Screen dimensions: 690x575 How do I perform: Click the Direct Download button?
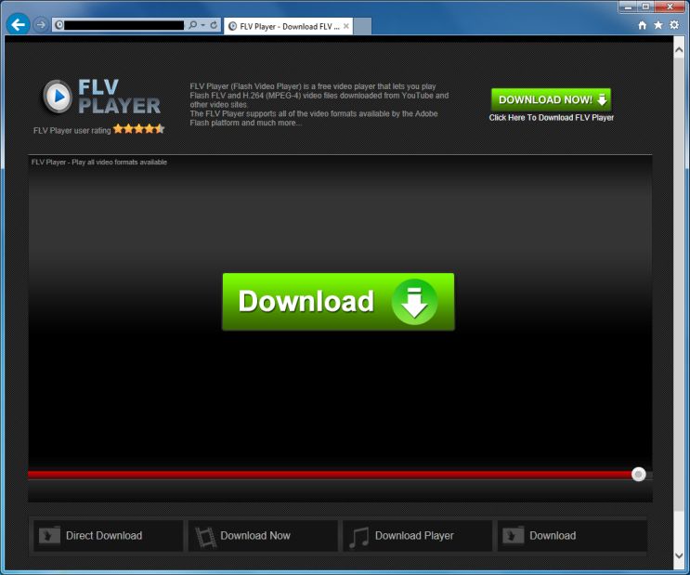pyautogui.click(x=109, y=536)
